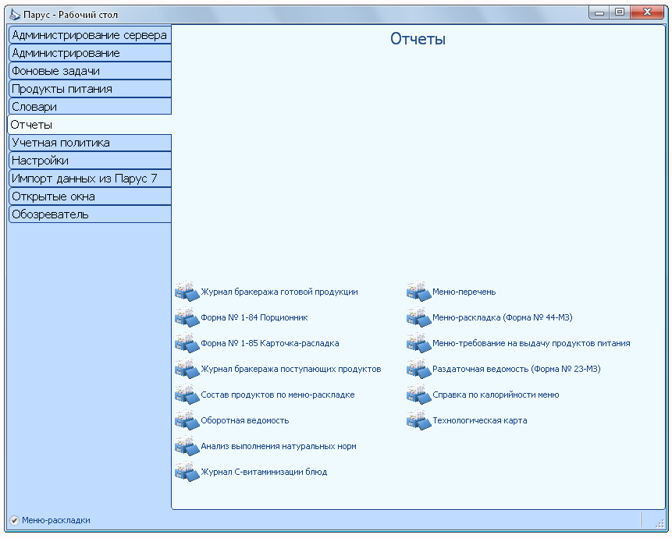Open Состав продуктов по меню-раскладке link
This screenshot has width=672, height=538.
277,395
